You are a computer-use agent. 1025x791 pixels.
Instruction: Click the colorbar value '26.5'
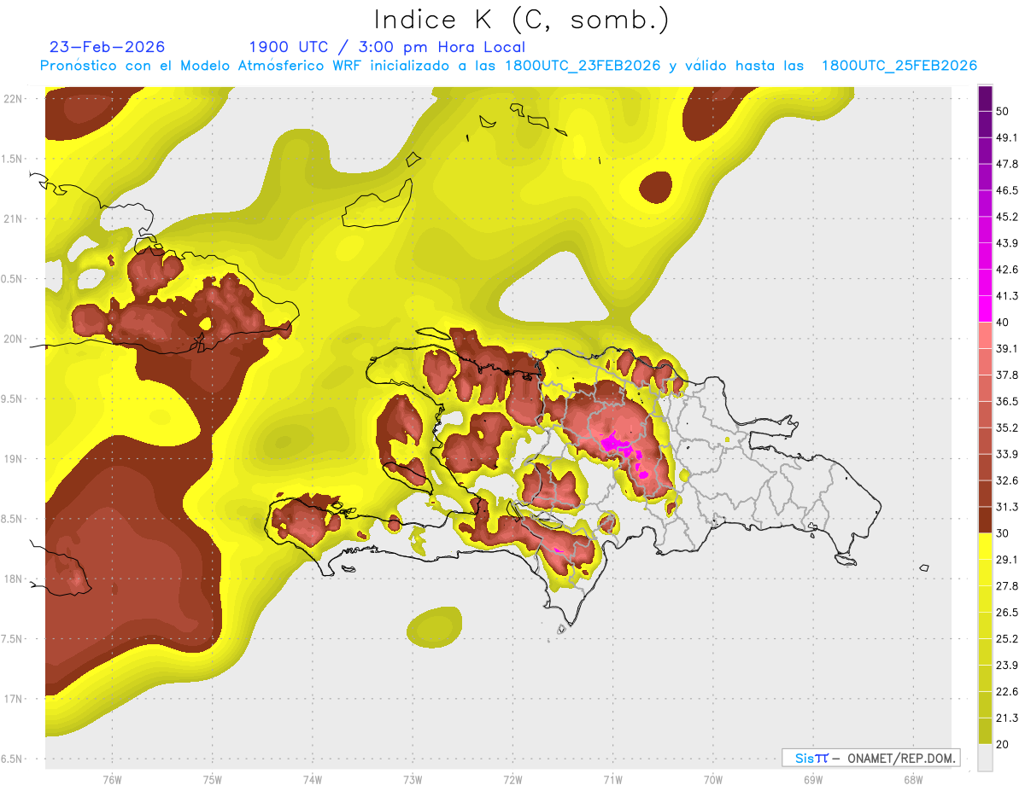pyautogui.click(x=1006, y=613)
